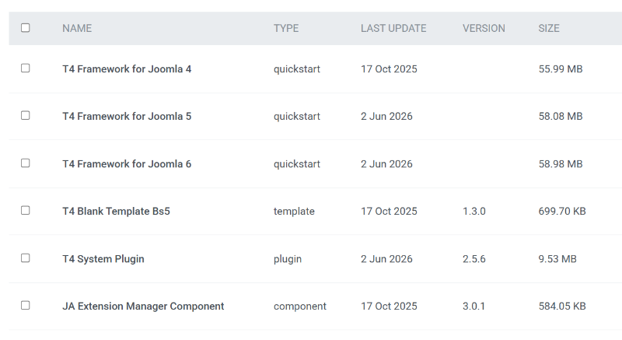Open the T4 System Plugin entry

pyautogui.click(x=103, y=258)
